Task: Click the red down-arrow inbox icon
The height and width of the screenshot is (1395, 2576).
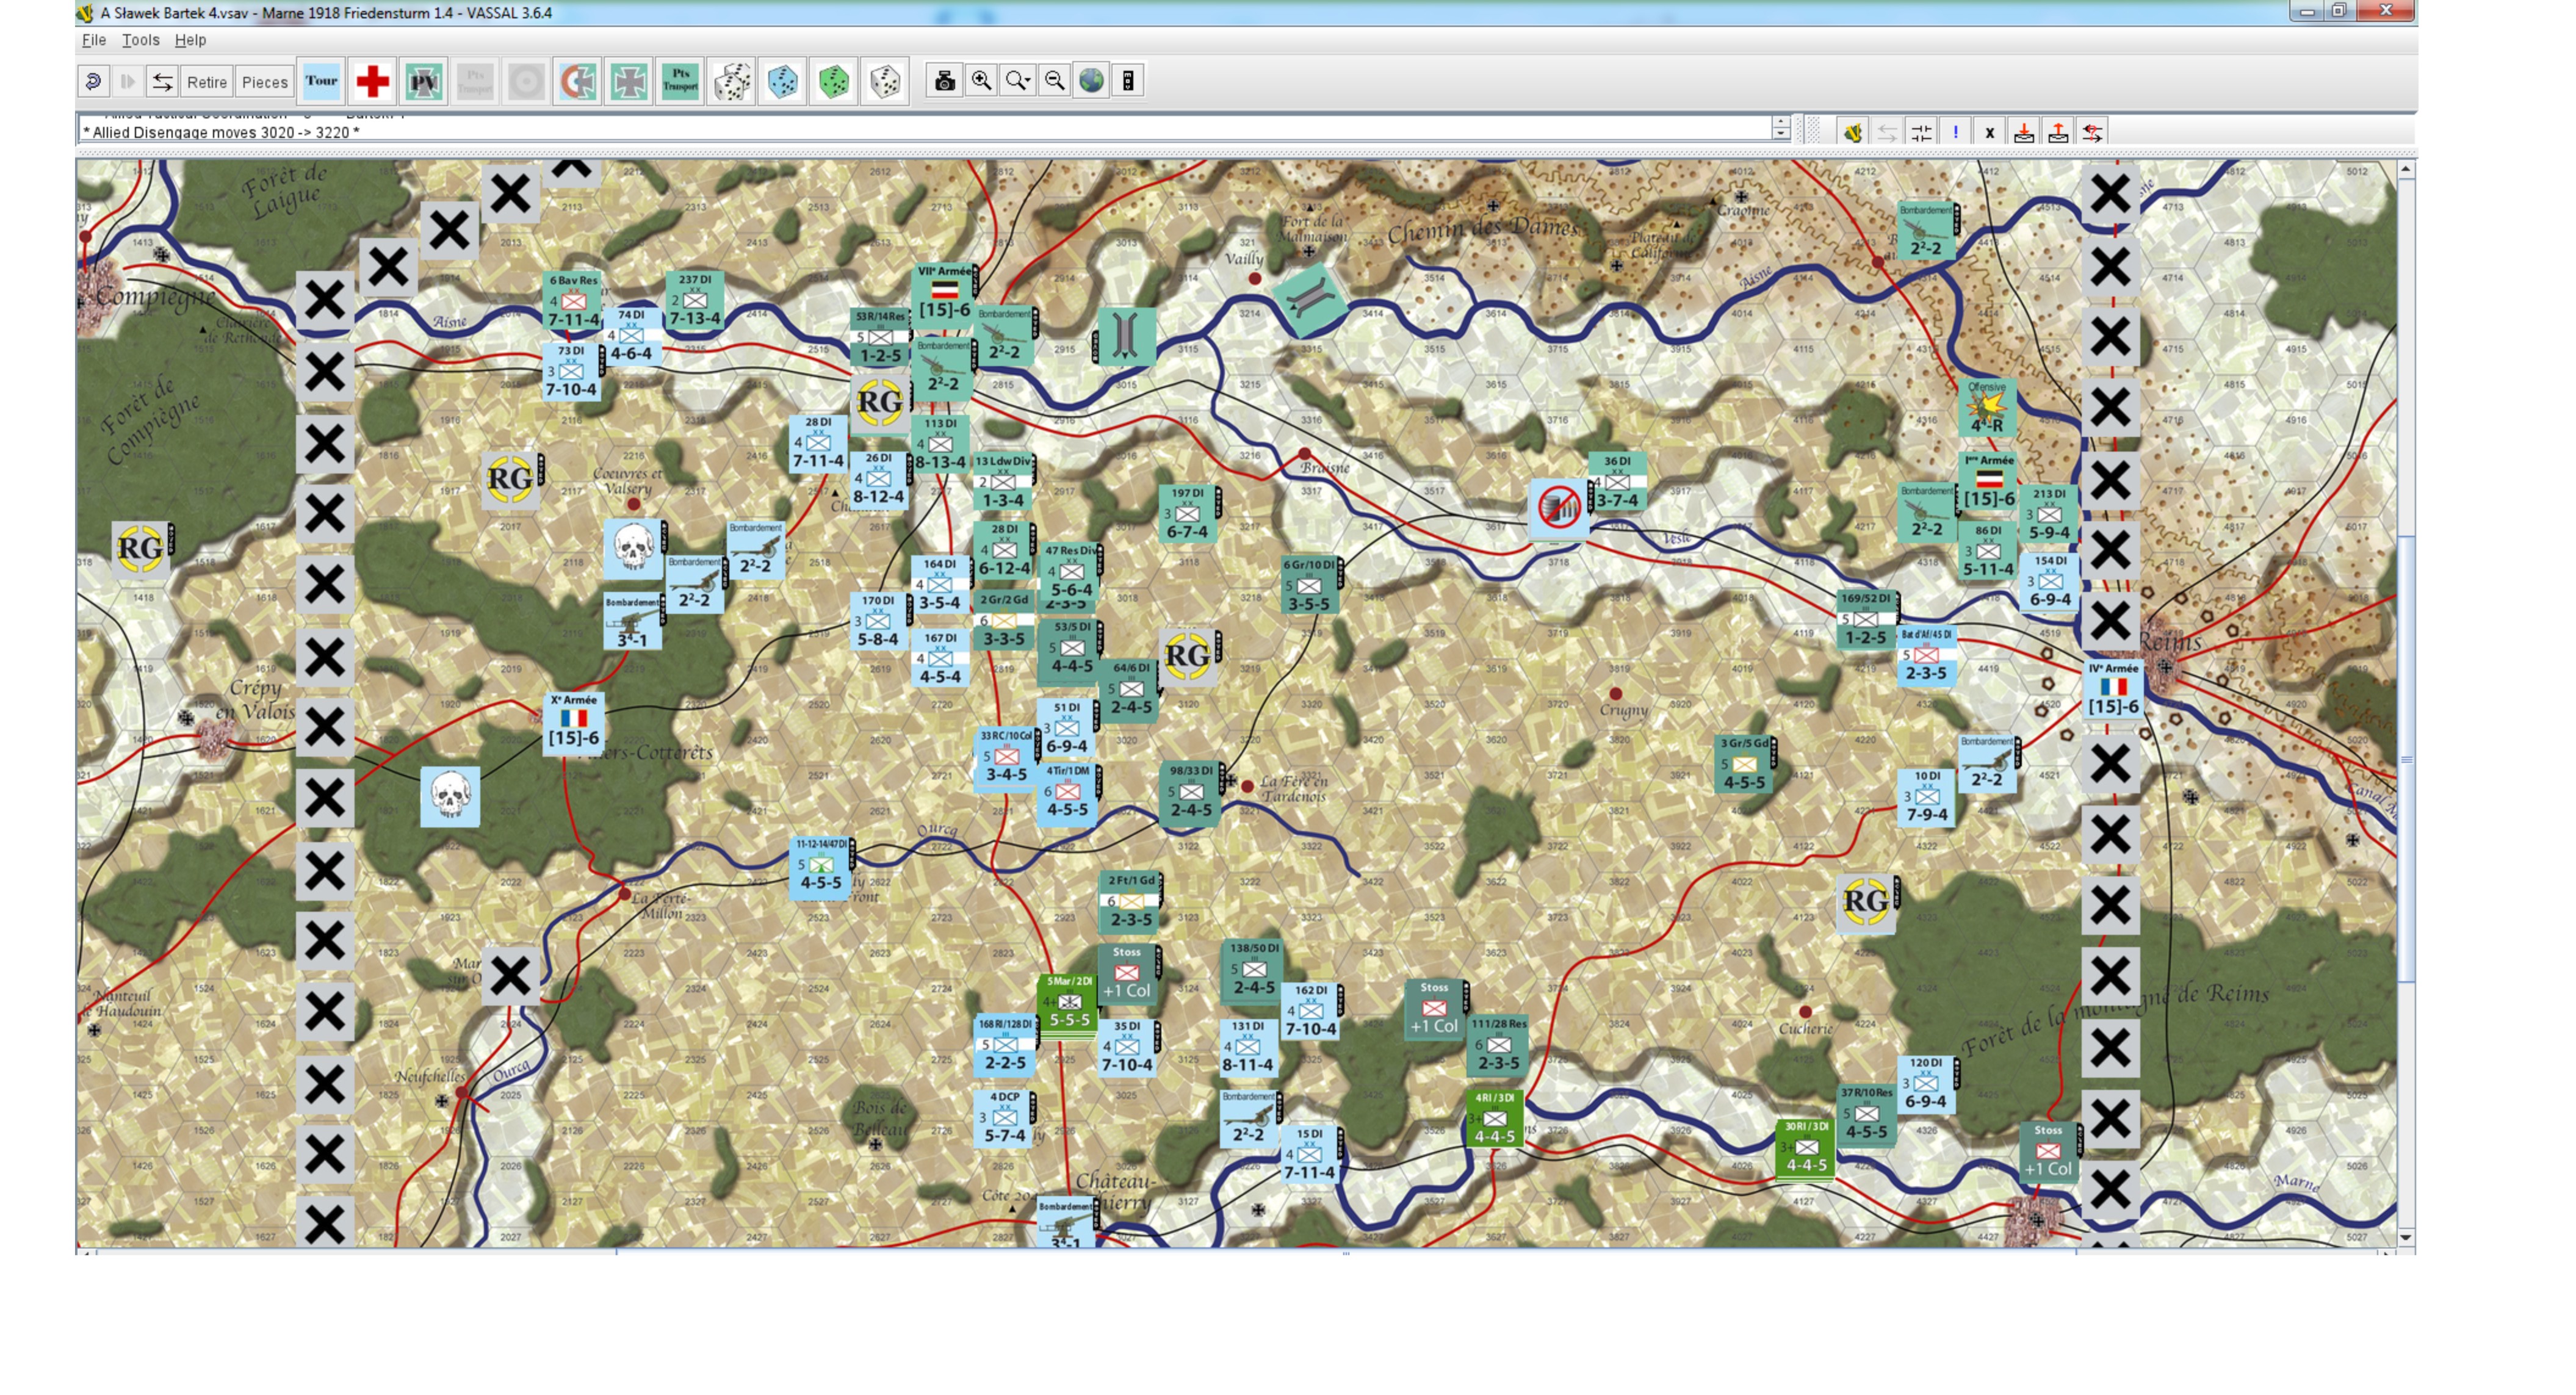Action: (2024, 132)
